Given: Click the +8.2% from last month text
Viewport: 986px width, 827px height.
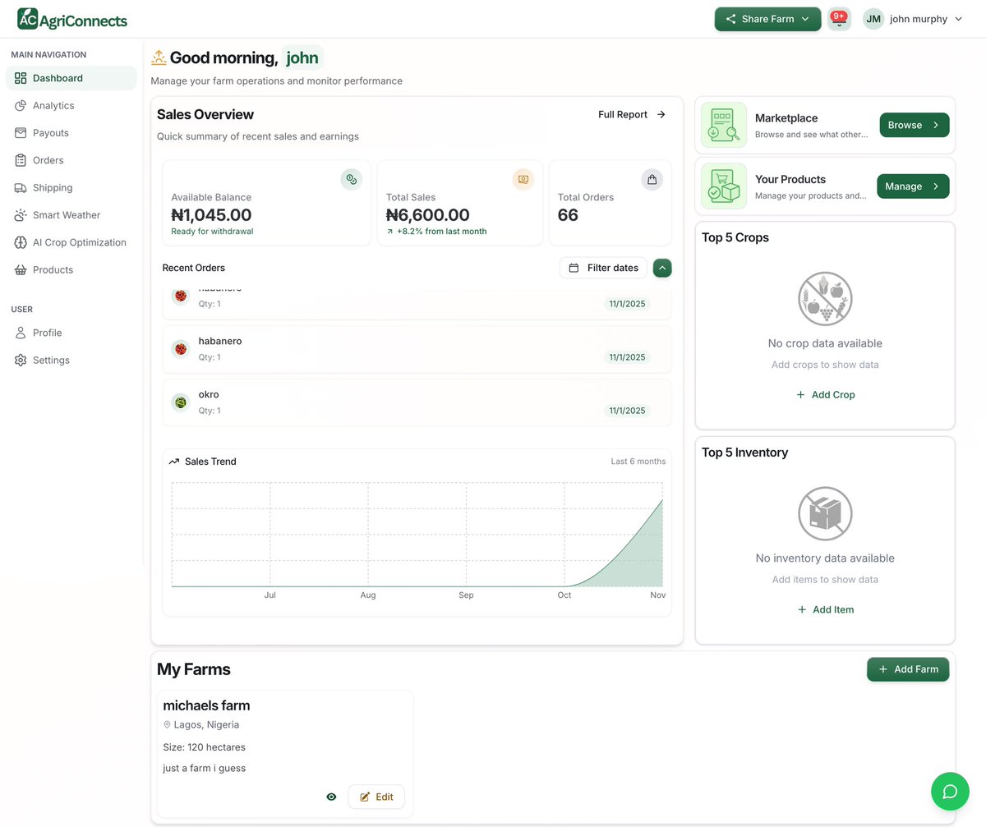Looking at the screenshot, I should coord(441,232).
